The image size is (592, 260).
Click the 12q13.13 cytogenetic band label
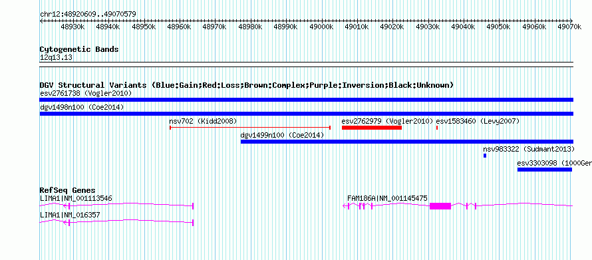[x=57, y=58]
